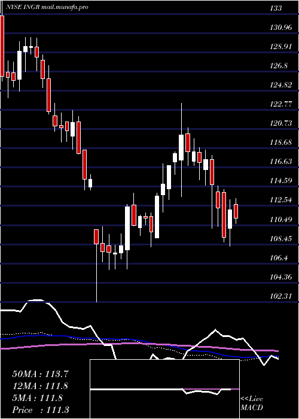Click the 130.96 price axis label
The image size is (299, 419).
pyautogui.click(x=281, y=28)
